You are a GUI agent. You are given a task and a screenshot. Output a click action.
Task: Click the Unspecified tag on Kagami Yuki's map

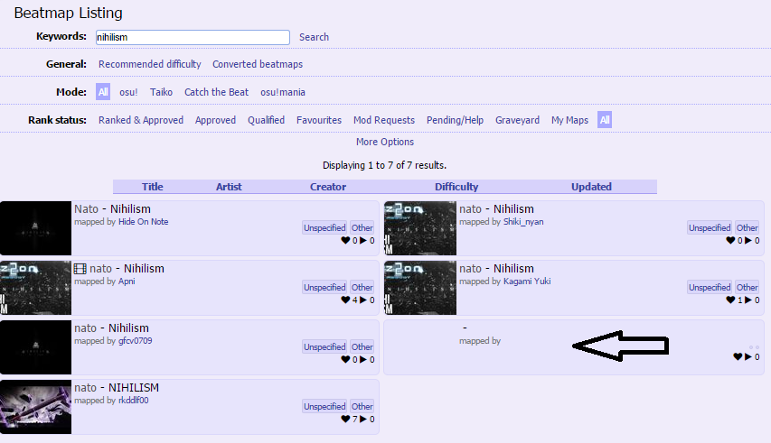710,287
